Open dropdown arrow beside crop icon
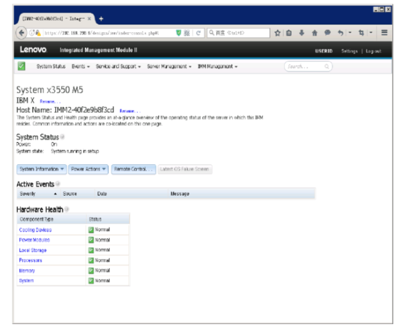 371,32
